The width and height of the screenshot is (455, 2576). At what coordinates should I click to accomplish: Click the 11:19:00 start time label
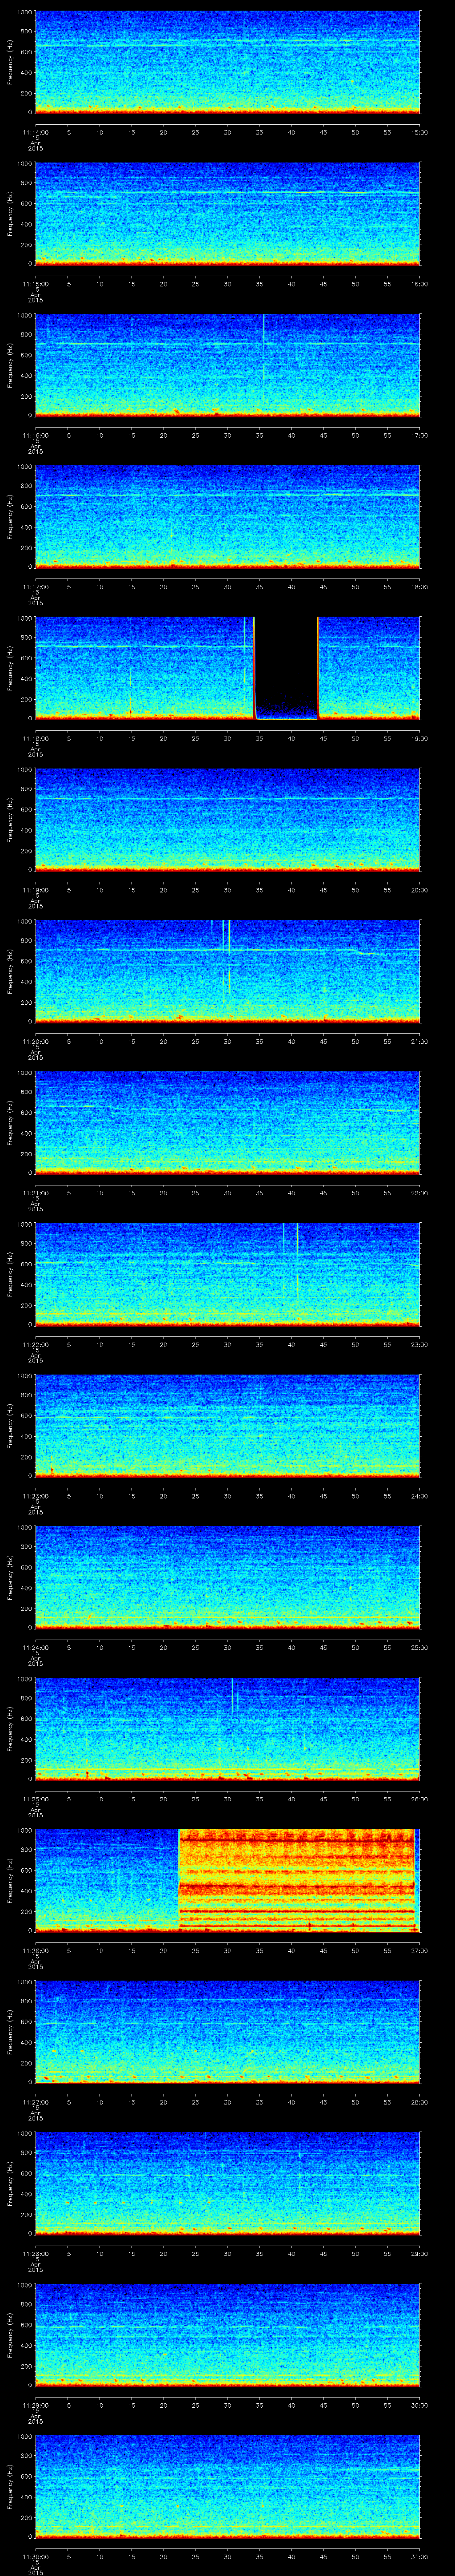pyautogui.click(x=35, y=890)
